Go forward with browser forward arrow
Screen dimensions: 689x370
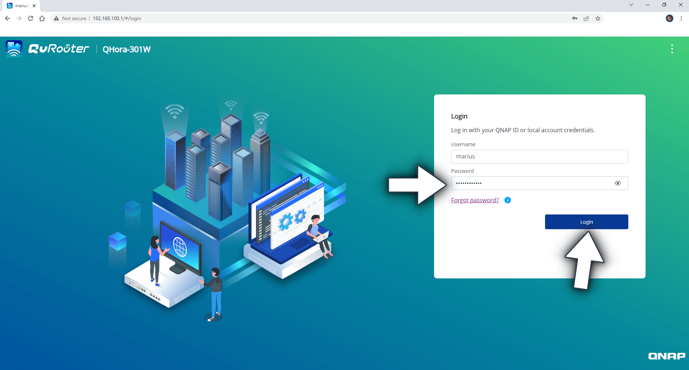19,18
